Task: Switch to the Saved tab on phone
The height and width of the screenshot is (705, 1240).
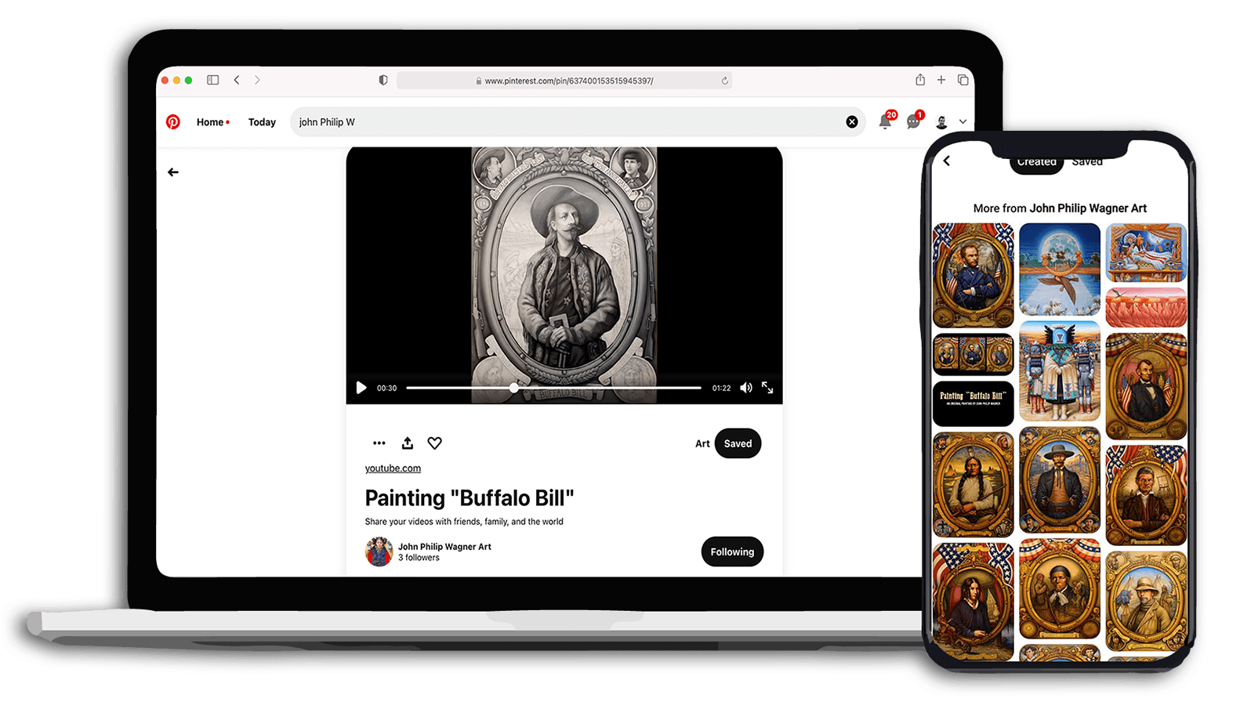Action: coord(1087,161)
